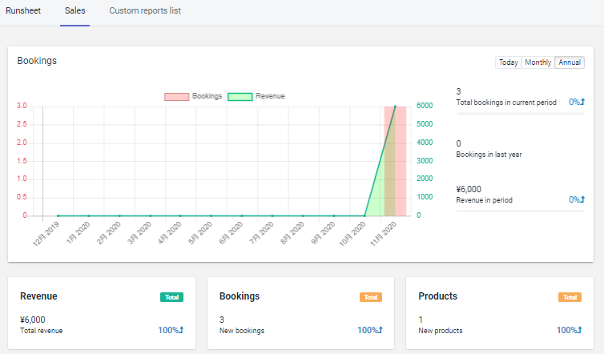Toggle the Revenue legend swatch

click(x=240, y=96)
